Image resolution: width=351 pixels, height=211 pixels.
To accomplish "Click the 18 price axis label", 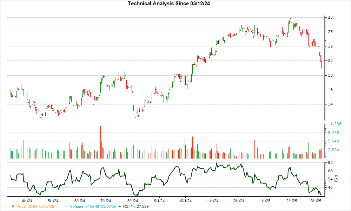I will [330, 75].
